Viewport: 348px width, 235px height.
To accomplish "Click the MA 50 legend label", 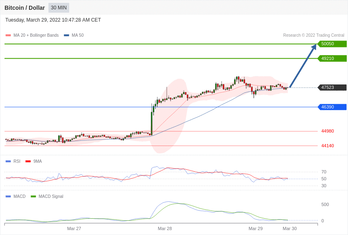I will [77, 35].
